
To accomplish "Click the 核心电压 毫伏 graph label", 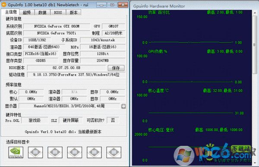I will 161,130.
